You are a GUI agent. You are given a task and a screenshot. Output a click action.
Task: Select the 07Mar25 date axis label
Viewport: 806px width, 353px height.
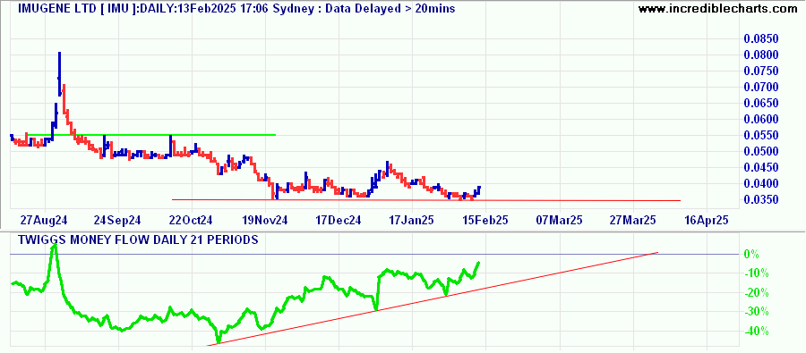[x=559, y=220]
